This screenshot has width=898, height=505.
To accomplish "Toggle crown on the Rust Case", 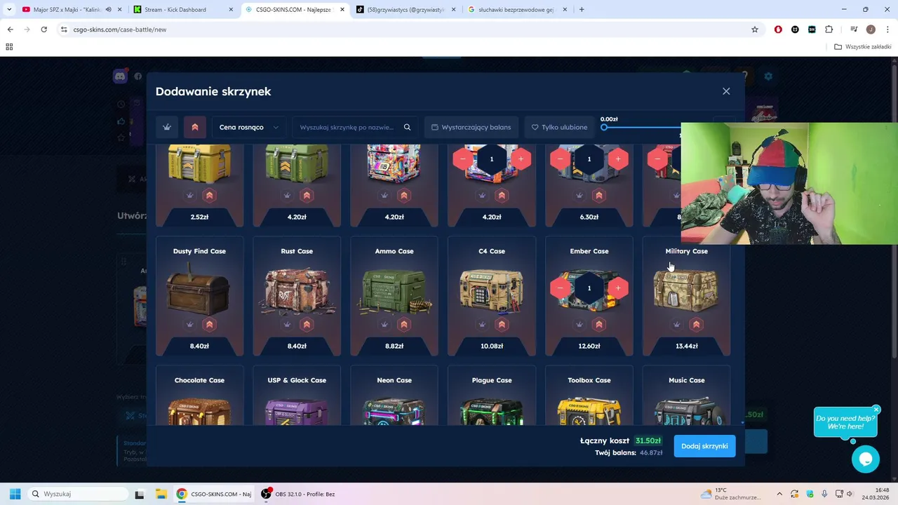I will click(x=287, y=325).
